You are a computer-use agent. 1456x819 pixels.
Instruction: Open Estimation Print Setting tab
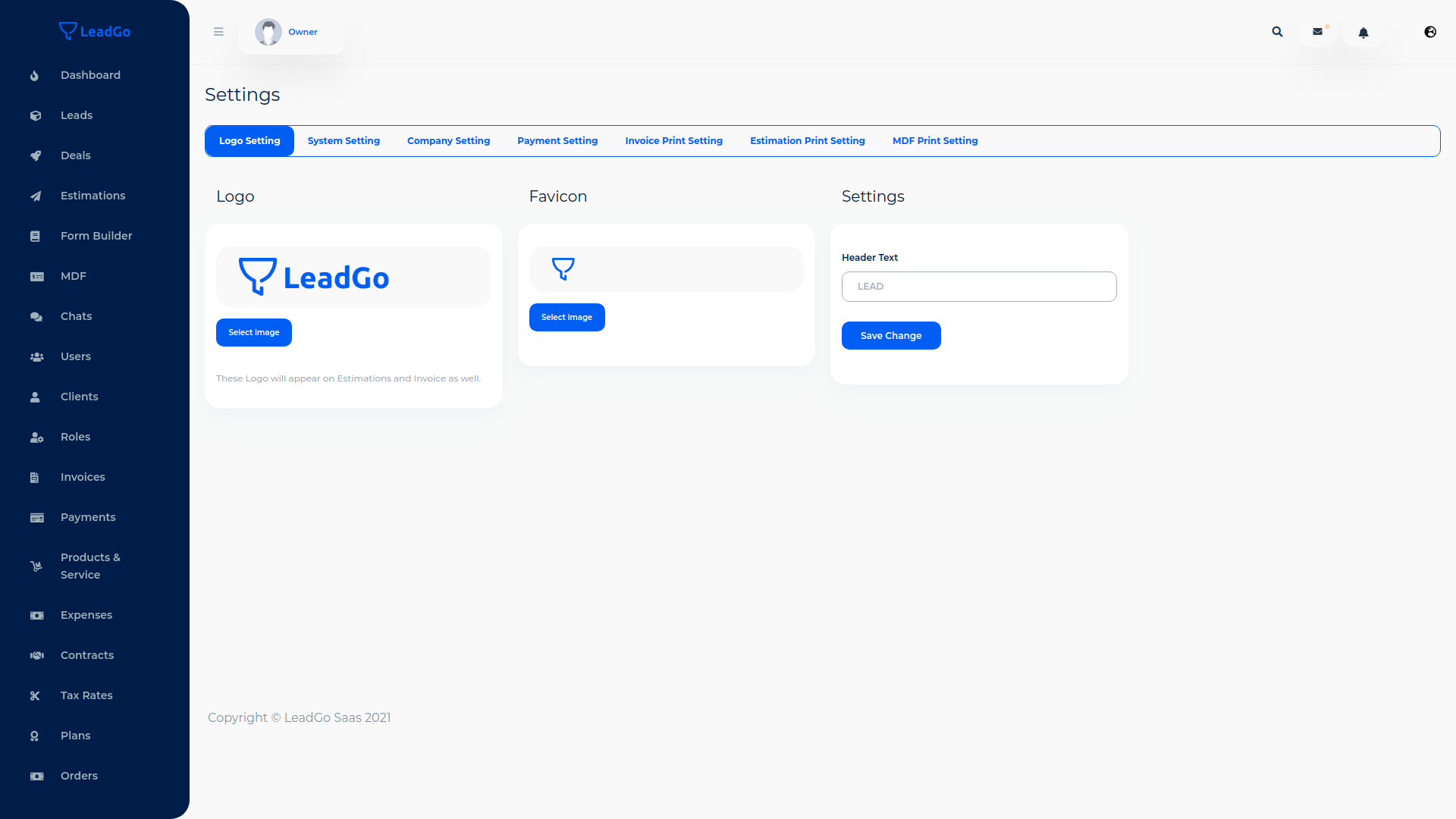807,140
